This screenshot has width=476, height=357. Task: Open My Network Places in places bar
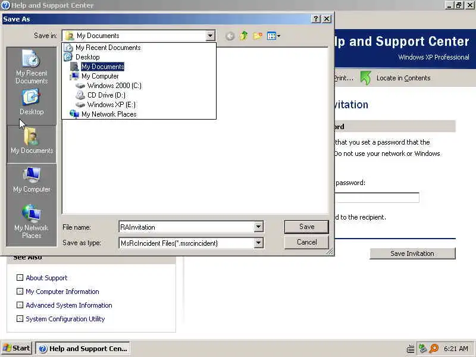[x=32, y=221]
